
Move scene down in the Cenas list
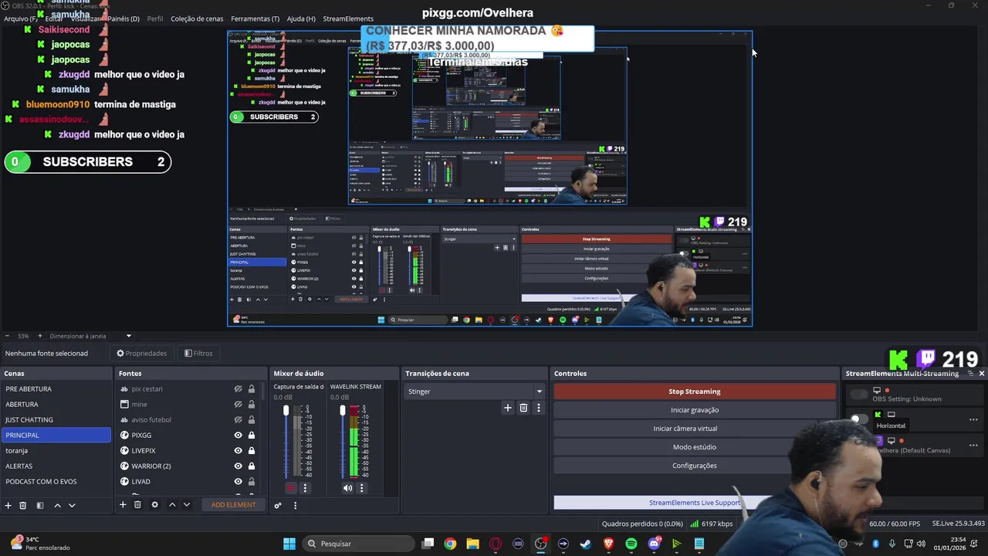[72, 505]
